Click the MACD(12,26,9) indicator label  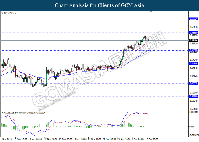point(9,112)
